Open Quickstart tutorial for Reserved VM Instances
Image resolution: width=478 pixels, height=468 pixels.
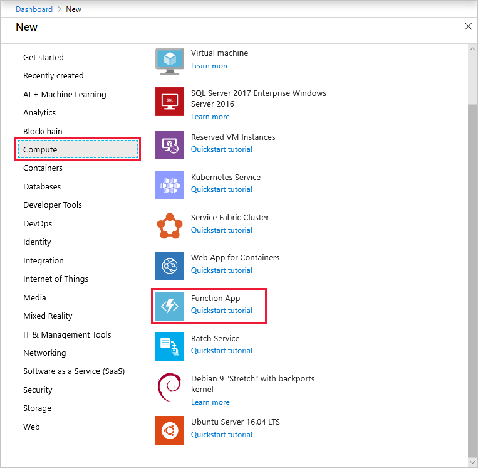[x=222, y=149]
